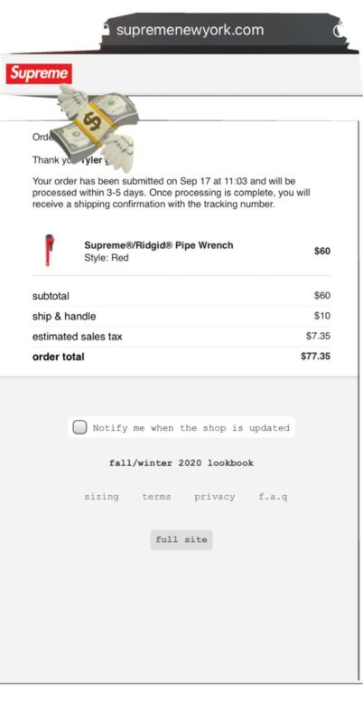This screenshot has width=363, height=724.
Task: Click the Supreme/Ridgid Pipe Wrench product title
Action: coord(159,245)
